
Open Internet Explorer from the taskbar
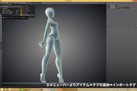tap(6, 89)
